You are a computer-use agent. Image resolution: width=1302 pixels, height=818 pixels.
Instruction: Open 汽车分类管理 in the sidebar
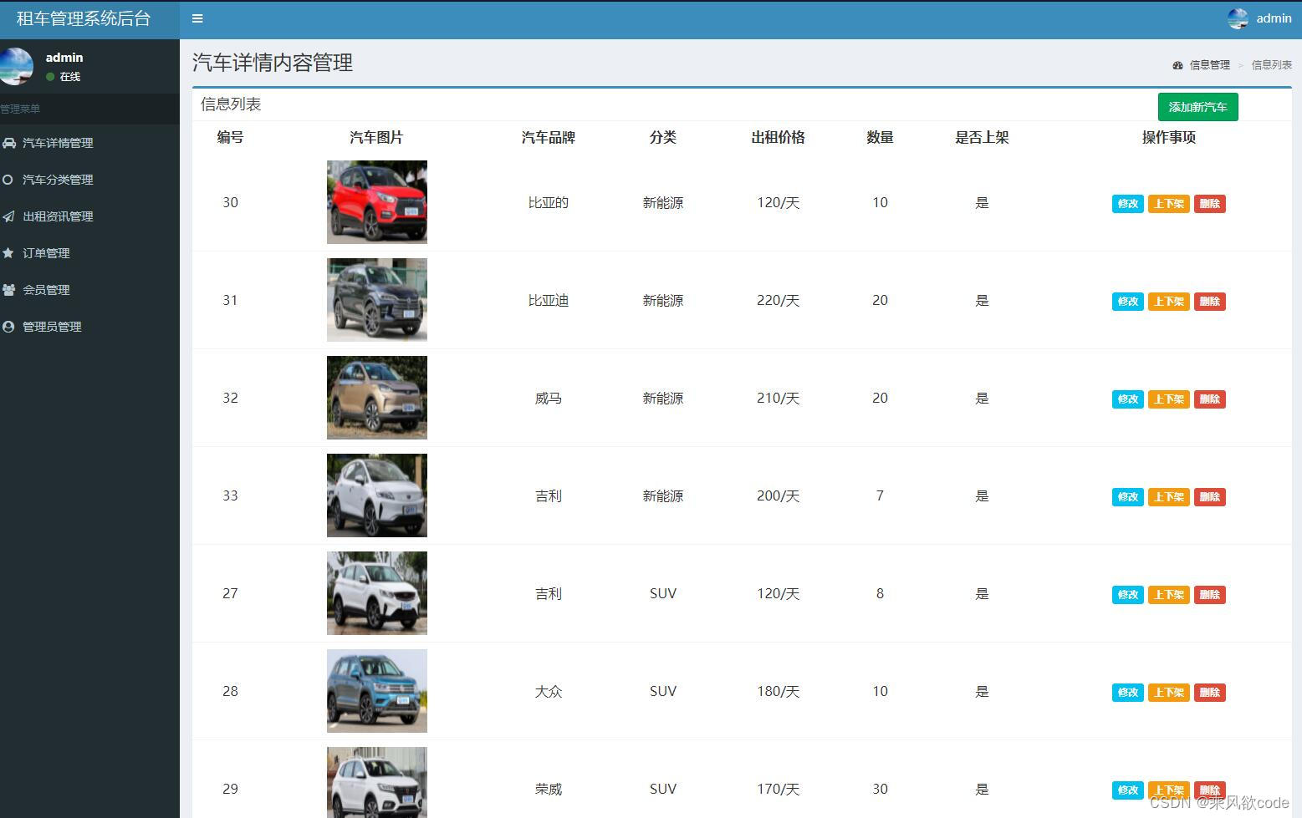89,180
